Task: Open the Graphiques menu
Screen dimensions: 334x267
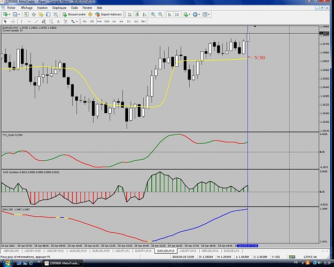Action: pyautogui.click(x=59, y=8)
